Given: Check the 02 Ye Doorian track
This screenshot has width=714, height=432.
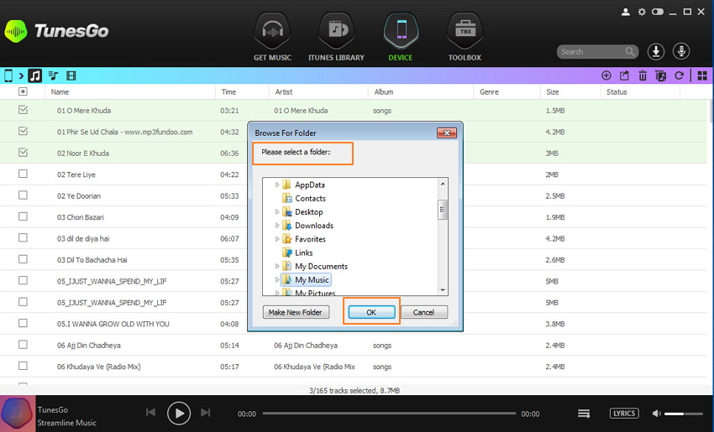Looking at the screenshot, I should point(23,195).
